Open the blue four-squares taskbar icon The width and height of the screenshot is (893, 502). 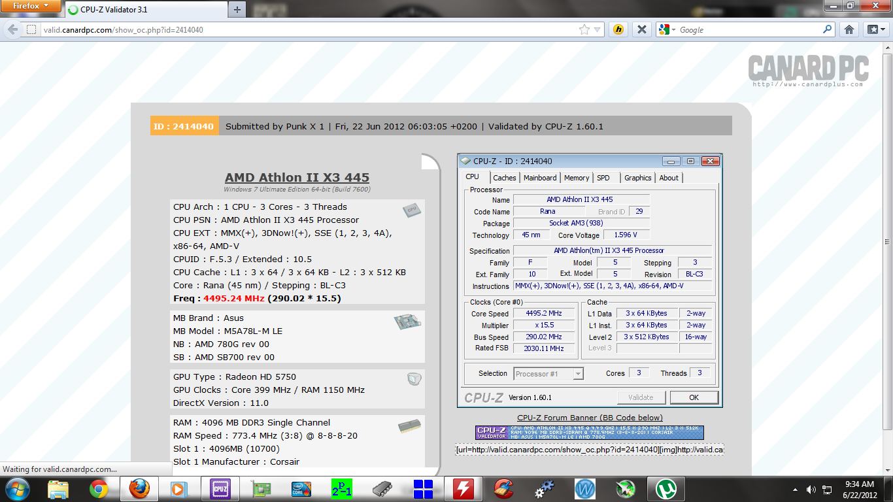click(423, 489)
